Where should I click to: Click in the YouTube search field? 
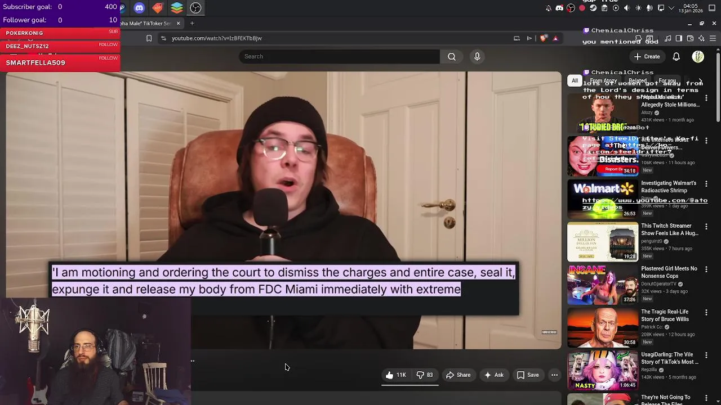coord(339,56)
